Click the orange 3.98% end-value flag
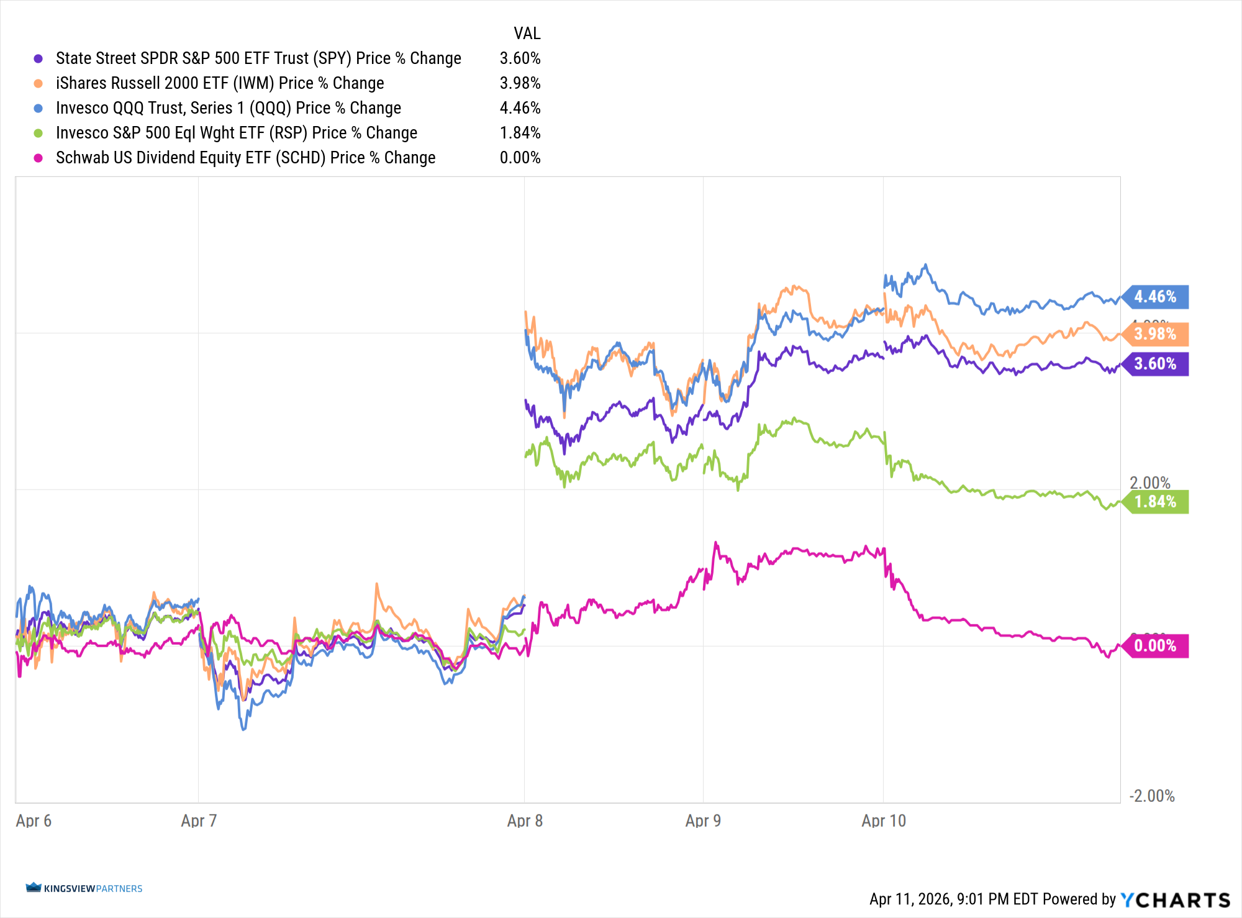Image resolution: width=1242 pixels, height=918 pixels. [x=1156, y=334]
